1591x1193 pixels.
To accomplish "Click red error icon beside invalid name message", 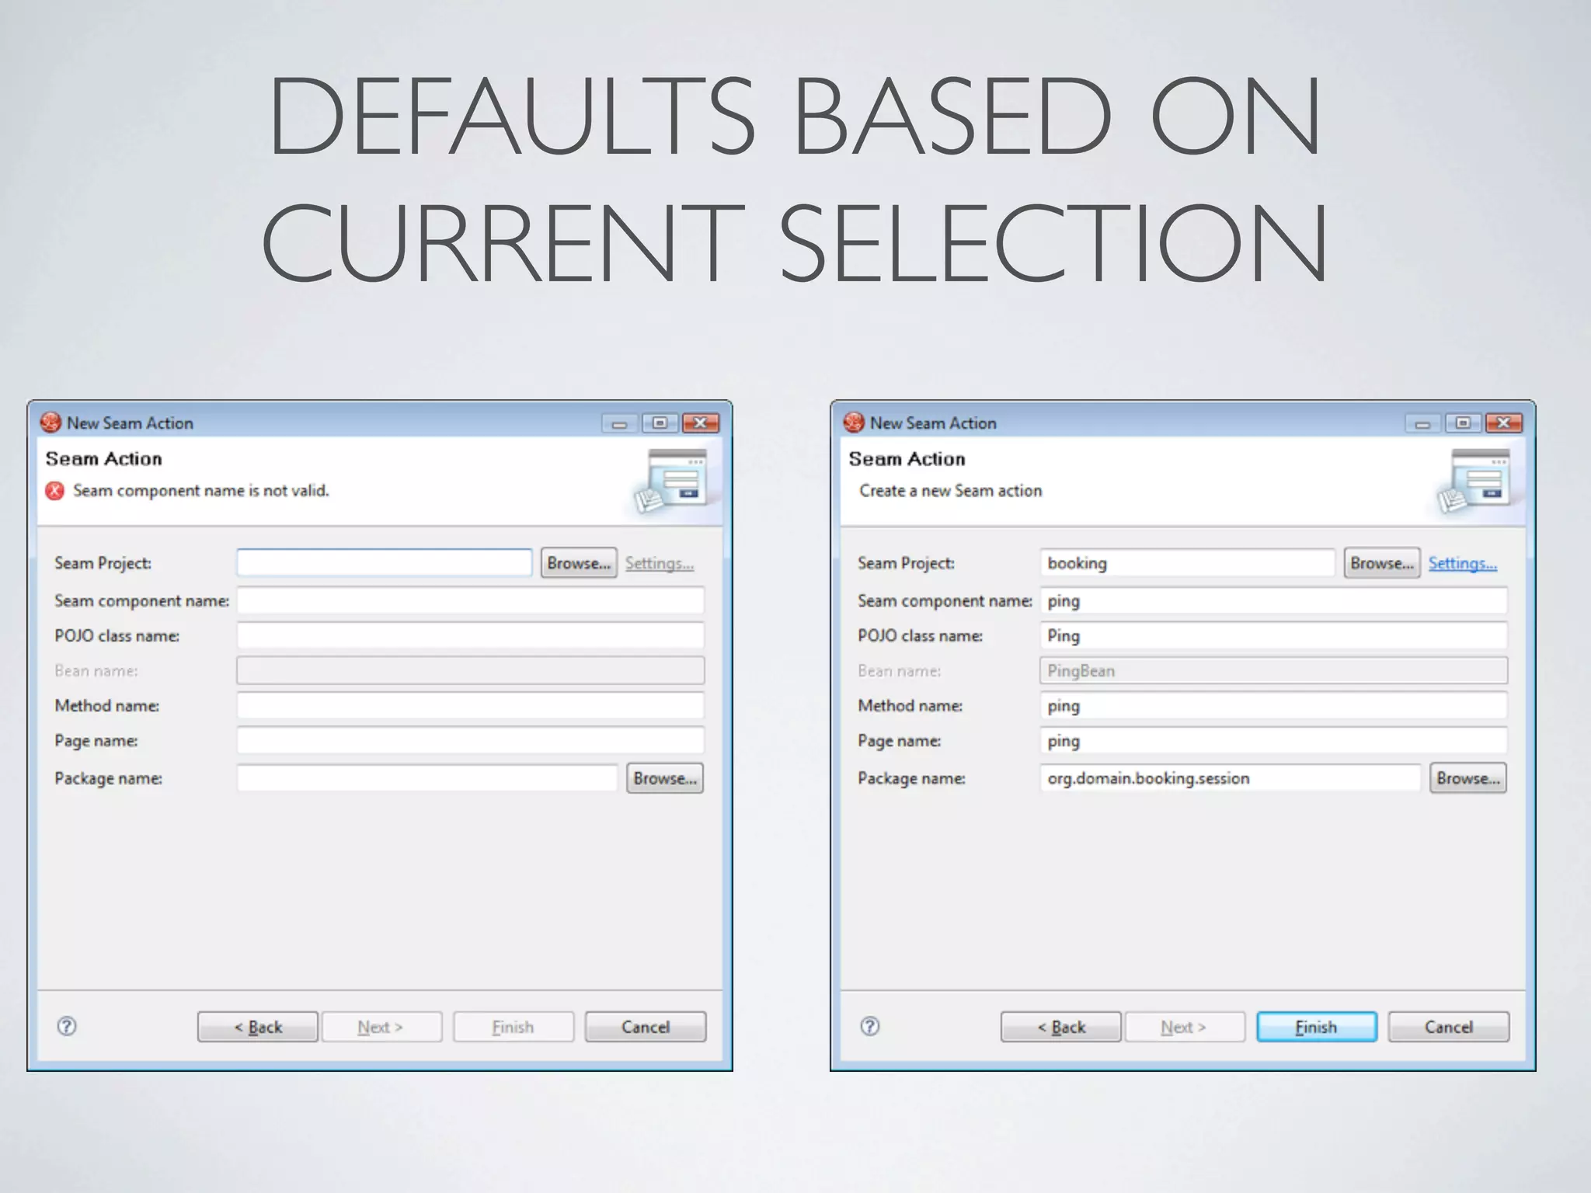I will tap(54, 491).
